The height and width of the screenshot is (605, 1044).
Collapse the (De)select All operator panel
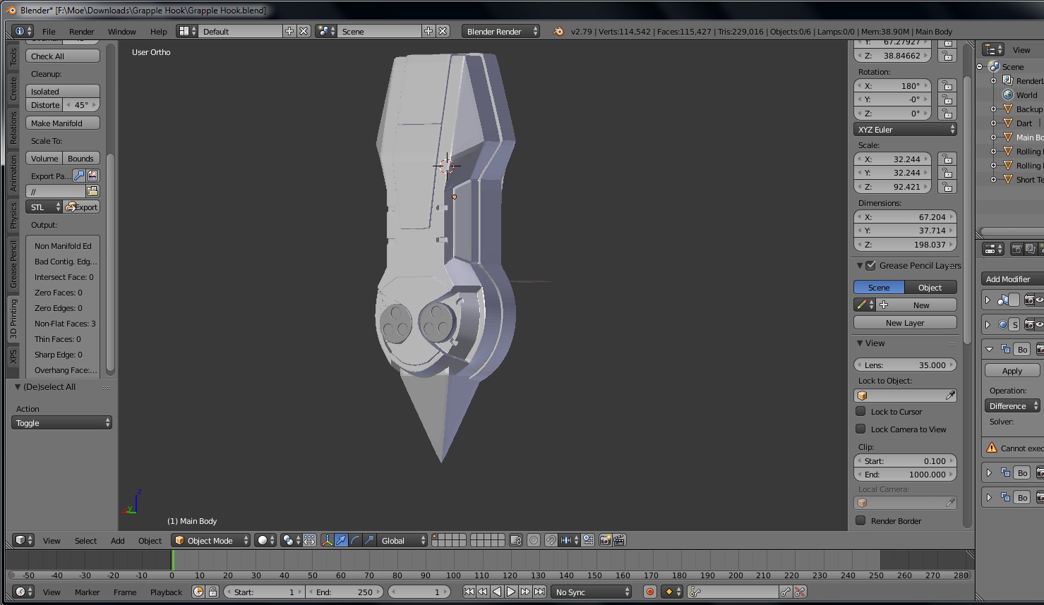[x=18, y=387]
